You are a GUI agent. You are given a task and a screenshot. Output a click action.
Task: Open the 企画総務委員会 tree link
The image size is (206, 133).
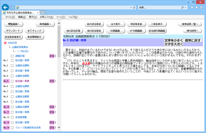pyautogui.click(x=20, y=47)
